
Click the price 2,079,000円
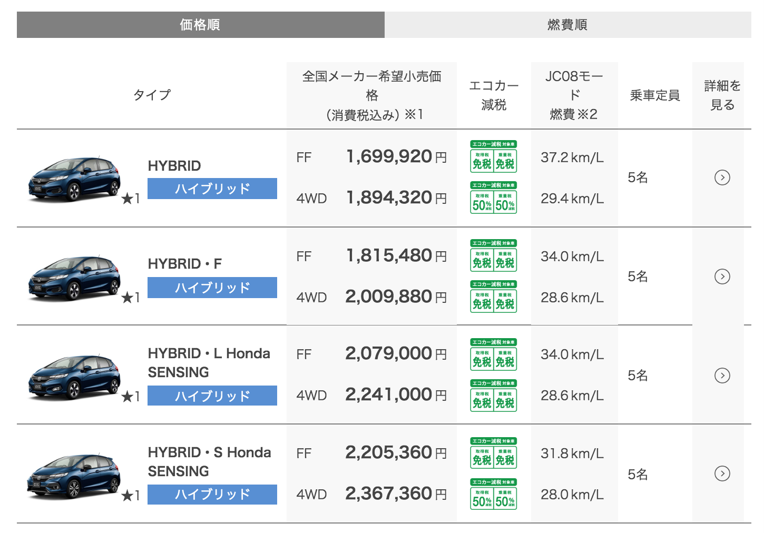point(396,353)
